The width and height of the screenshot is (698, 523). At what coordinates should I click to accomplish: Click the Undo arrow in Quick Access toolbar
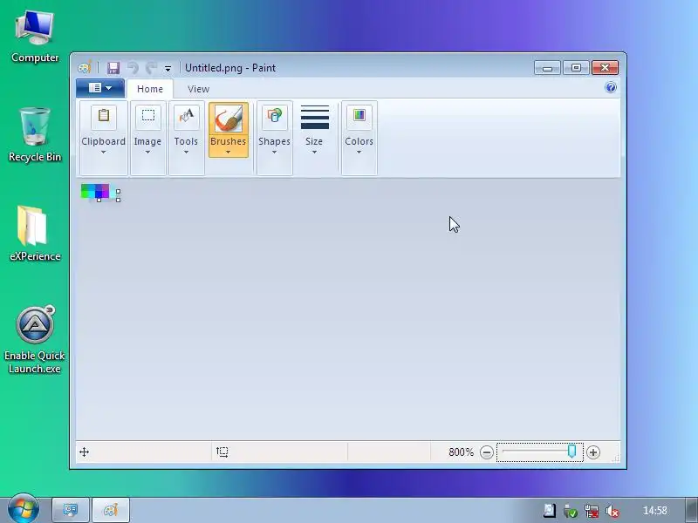[x=133, y=68]
